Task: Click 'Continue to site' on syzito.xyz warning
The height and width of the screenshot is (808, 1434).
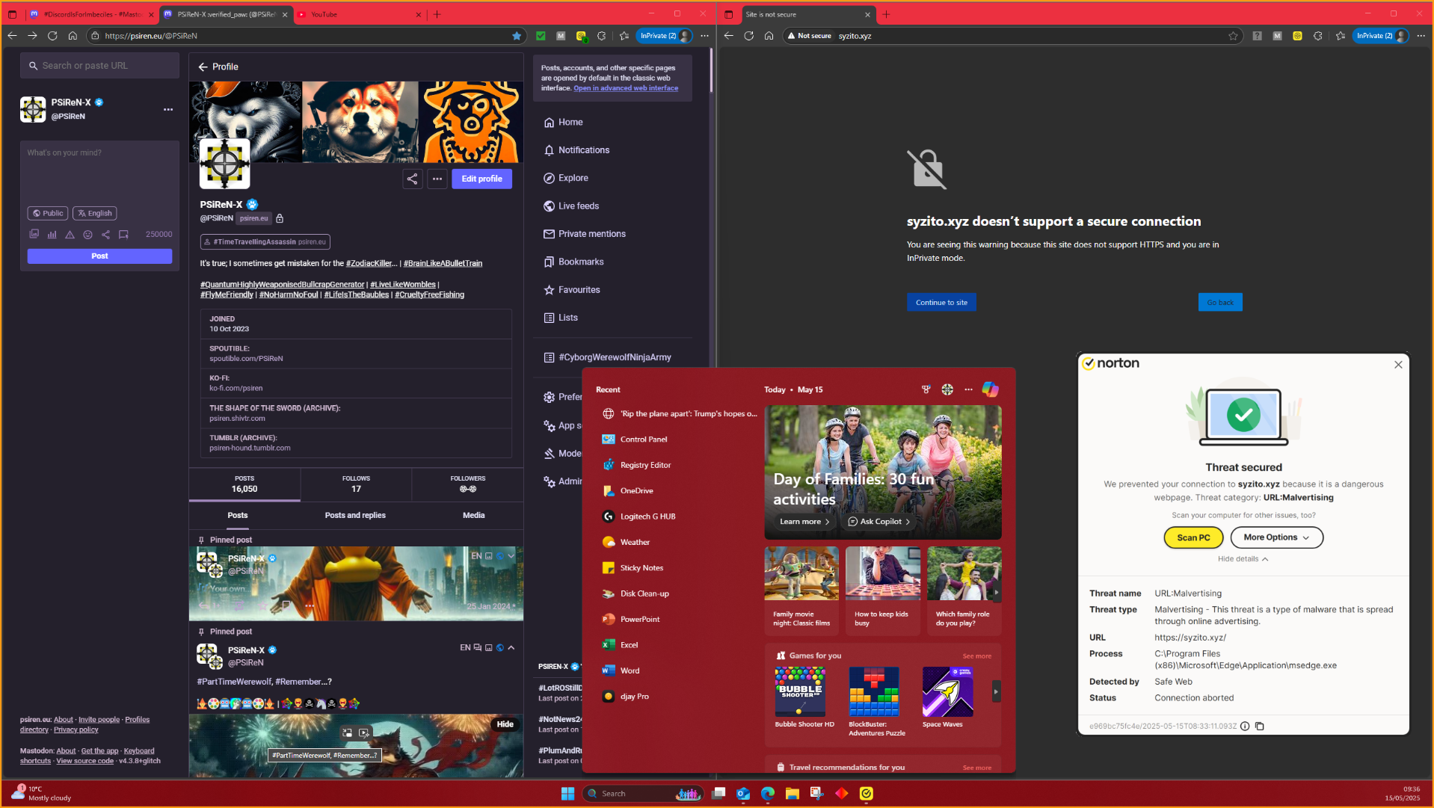Action: coord(941,302)
